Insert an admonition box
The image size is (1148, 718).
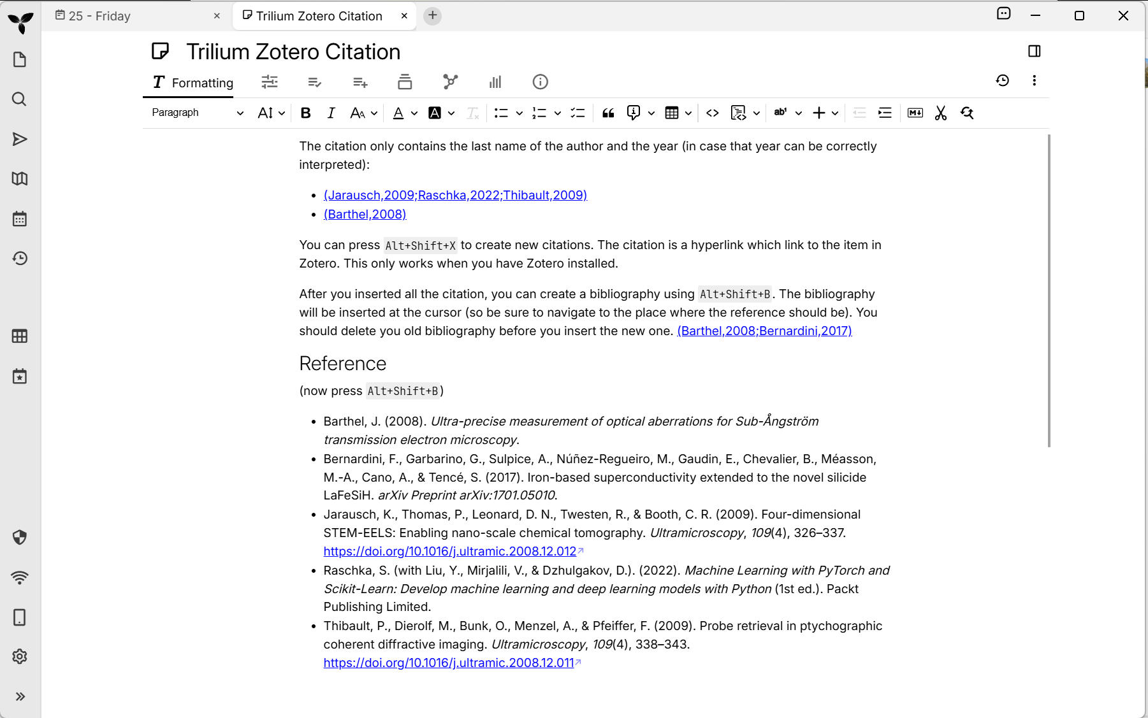[x=634, y=113]
